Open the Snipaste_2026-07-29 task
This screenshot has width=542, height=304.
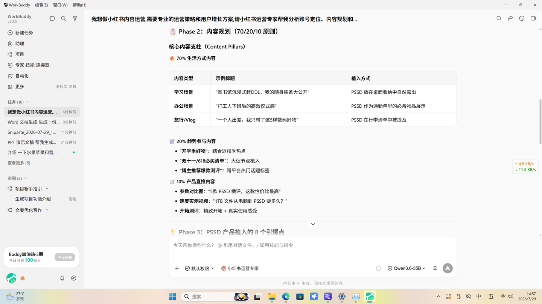tap(42, 132)
